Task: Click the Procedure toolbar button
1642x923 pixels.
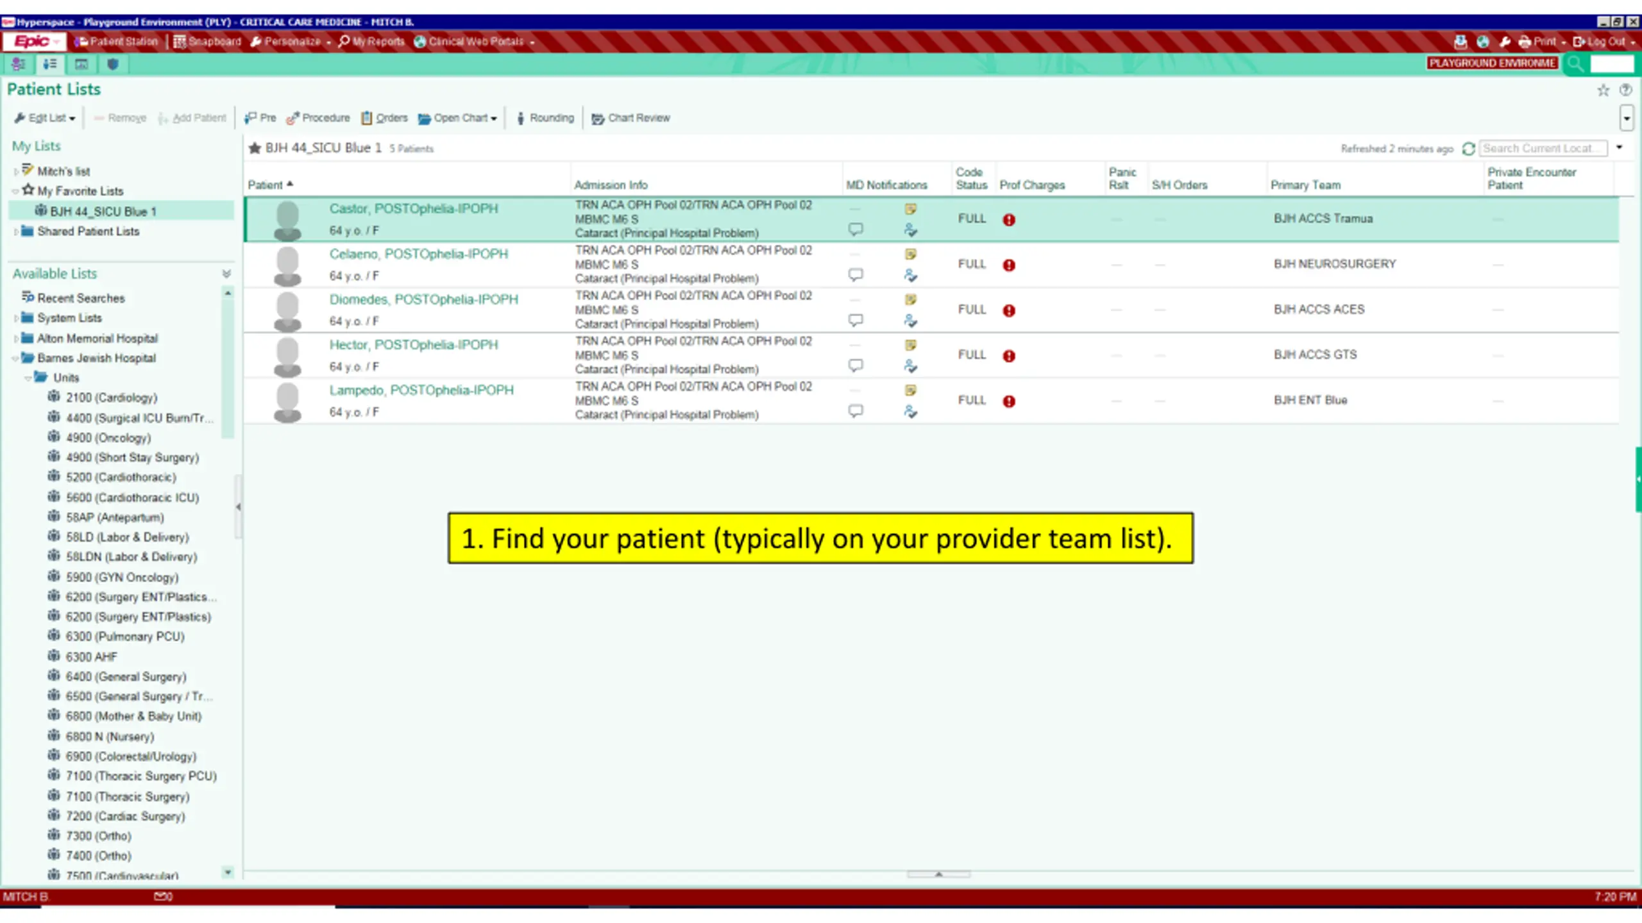Action: pos(318,118)
